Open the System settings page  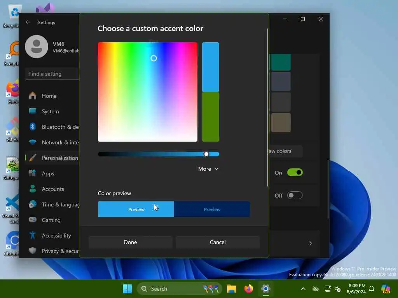point(50,111)
